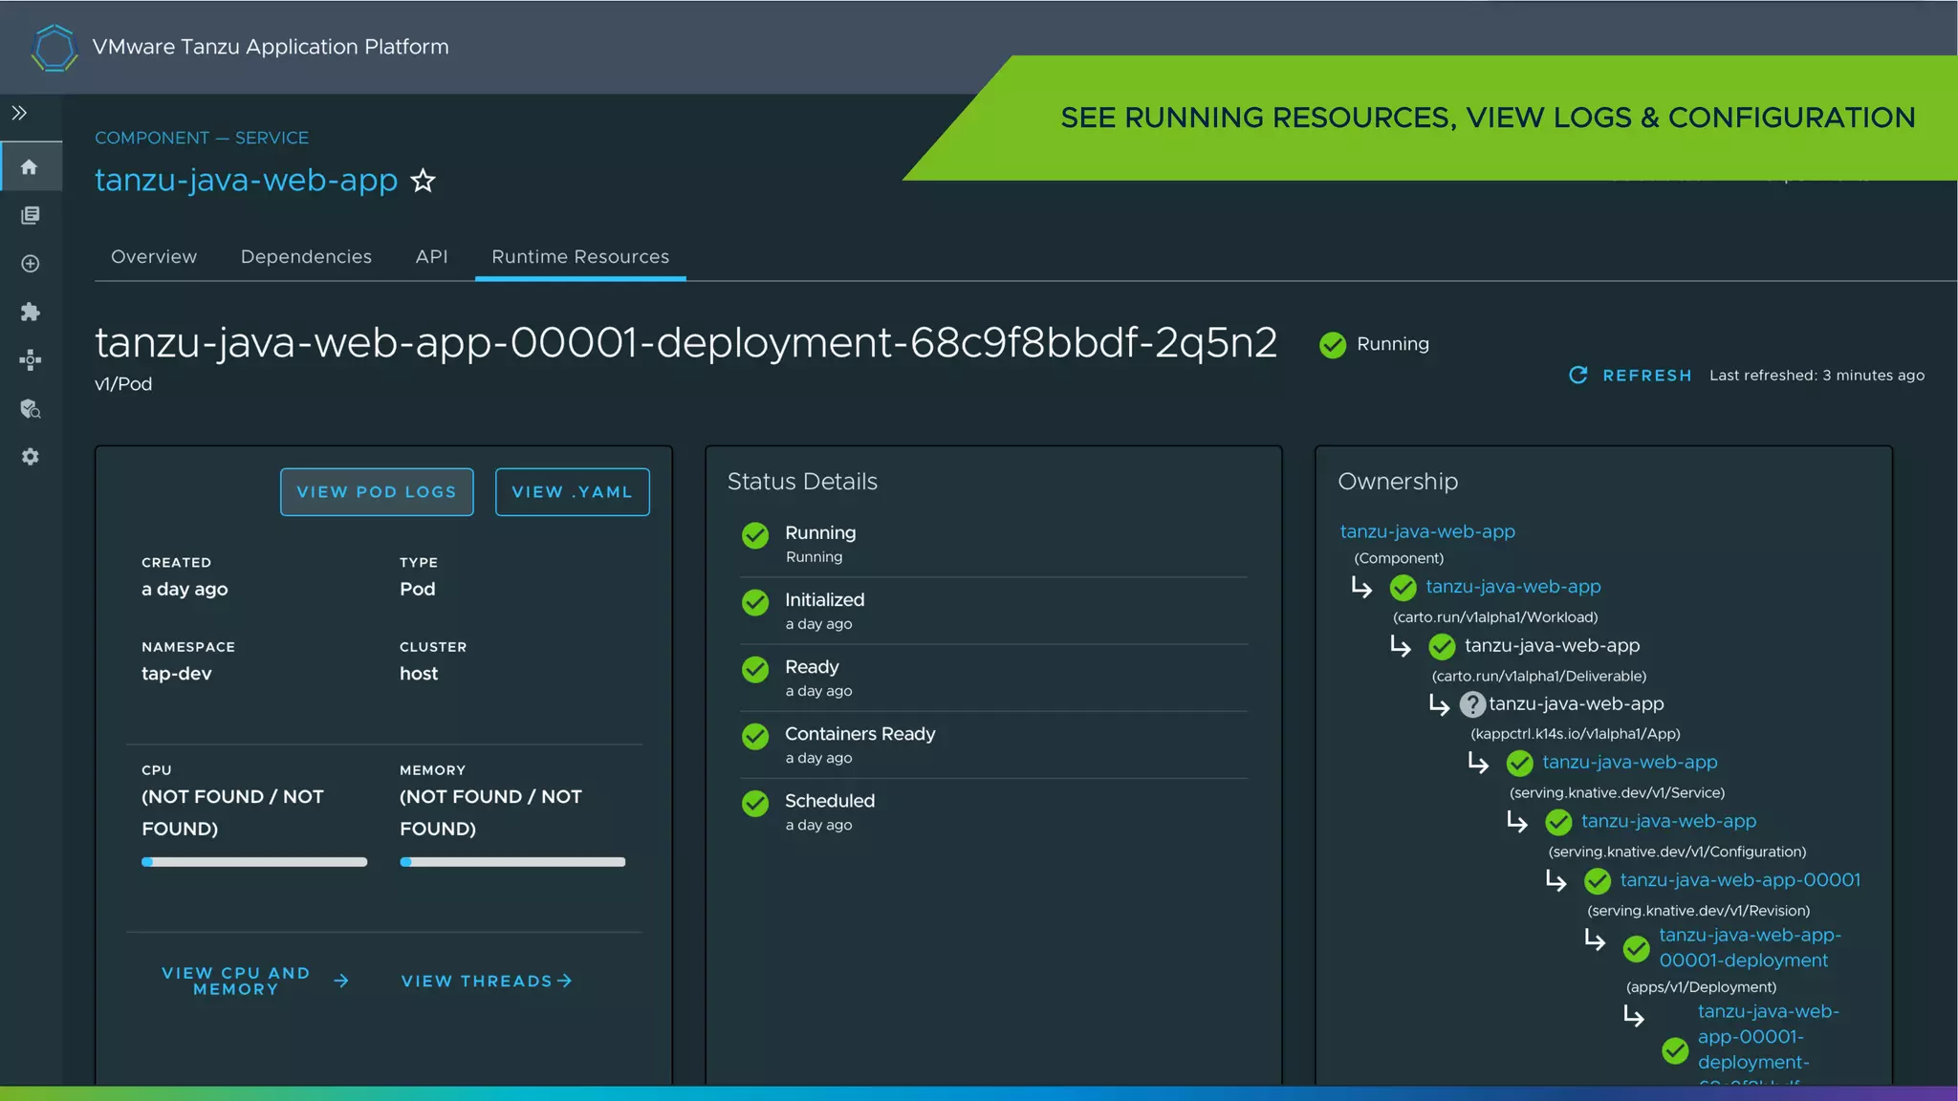1958x1101 pixels.
Task: Click the Revision green check icon
Action: [1598, 881]
